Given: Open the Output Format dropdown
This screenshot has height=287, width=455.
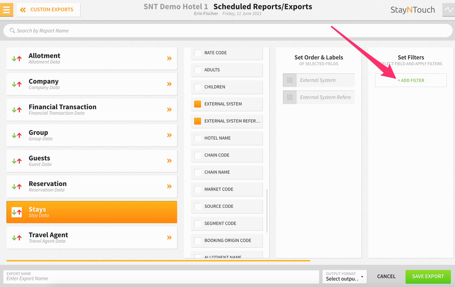Looking at the screenshot, I should pyautogui.click(x=344, y=277).
